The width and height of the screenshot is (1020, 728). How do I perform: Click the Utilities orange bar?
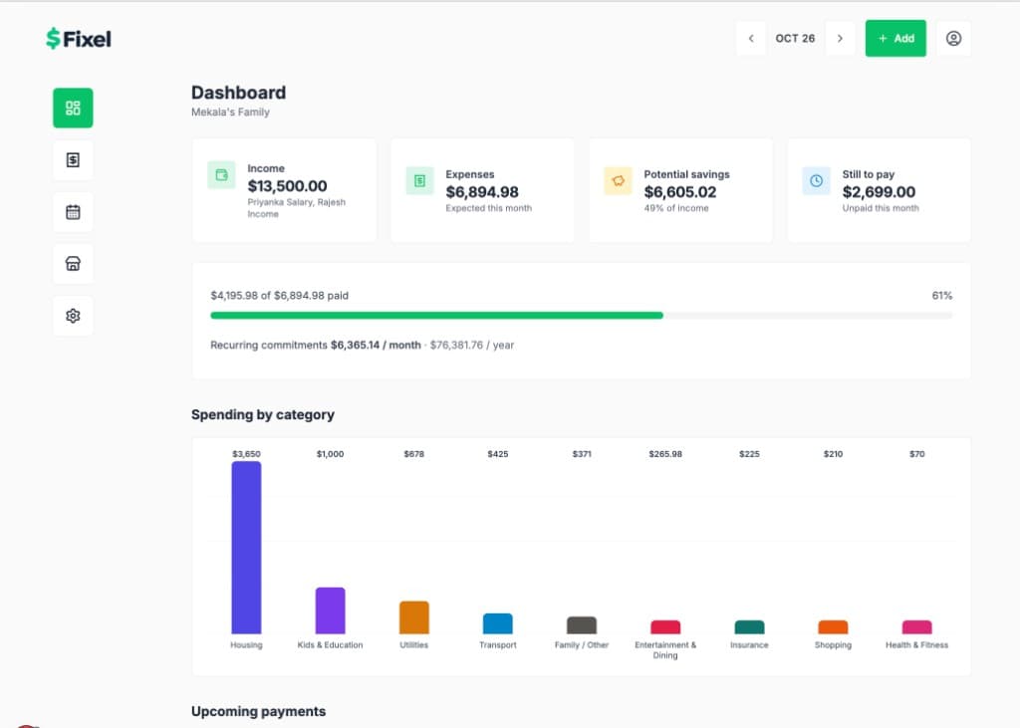click(x=413, y=617)
